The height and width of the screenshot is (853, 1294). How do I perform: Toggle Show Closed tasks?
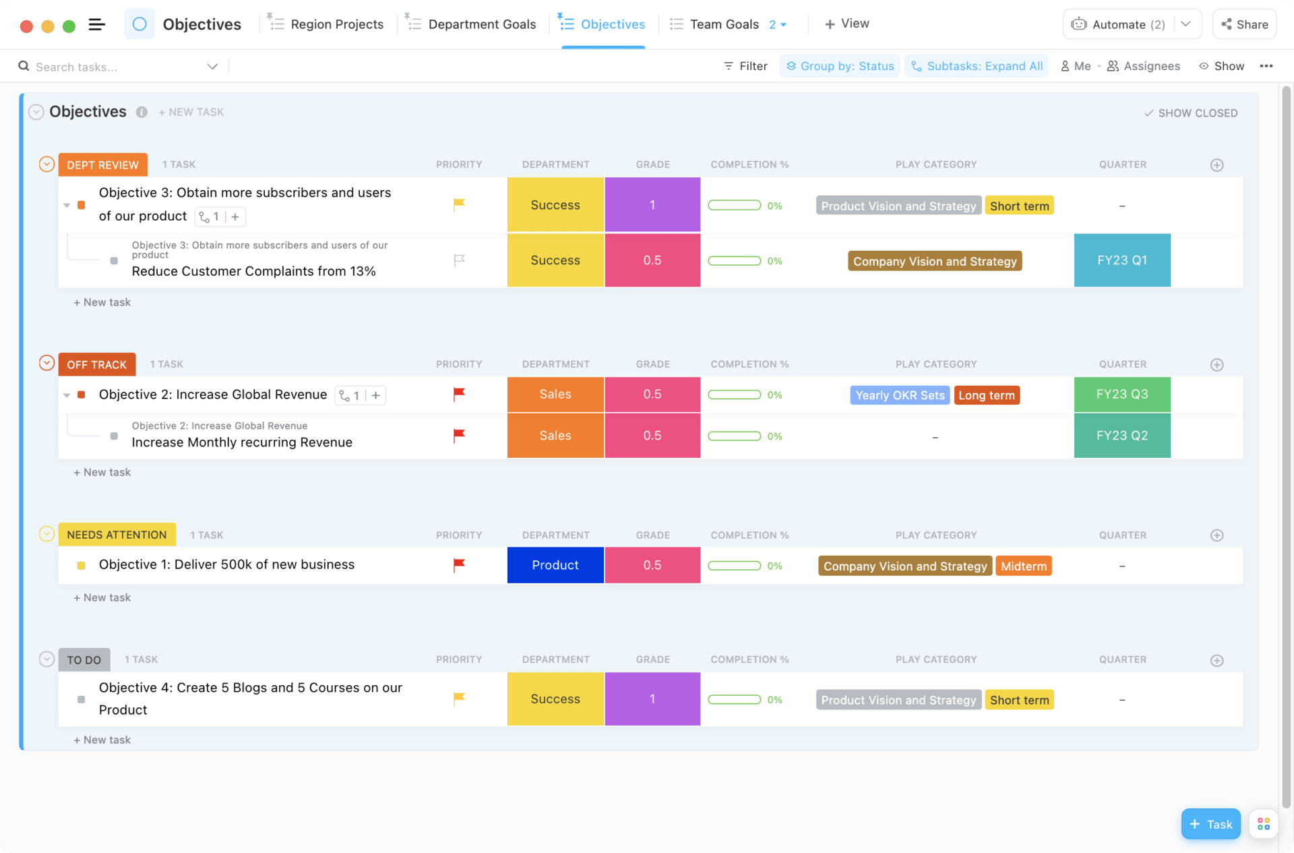click(1191, 113)
